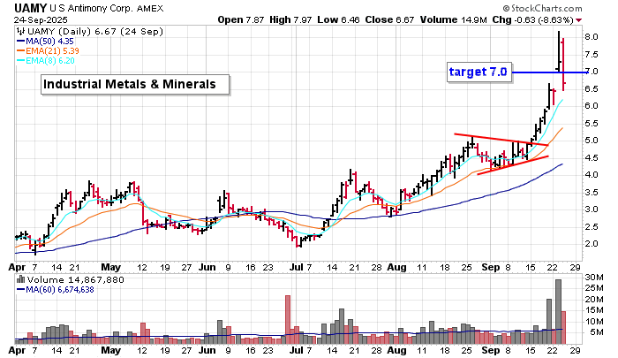Select the lower red ascending trendline
618x358 pixels.
(512, 164)
